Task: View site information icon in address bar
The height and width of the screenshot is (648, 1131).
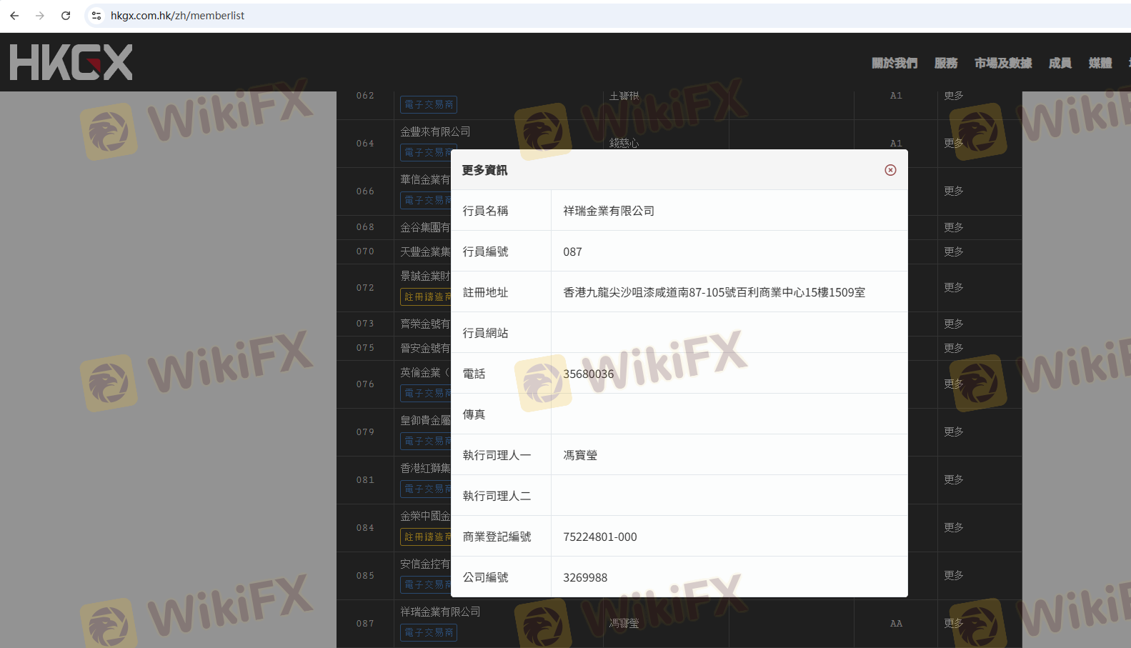Action: click(x=96, y=16)
